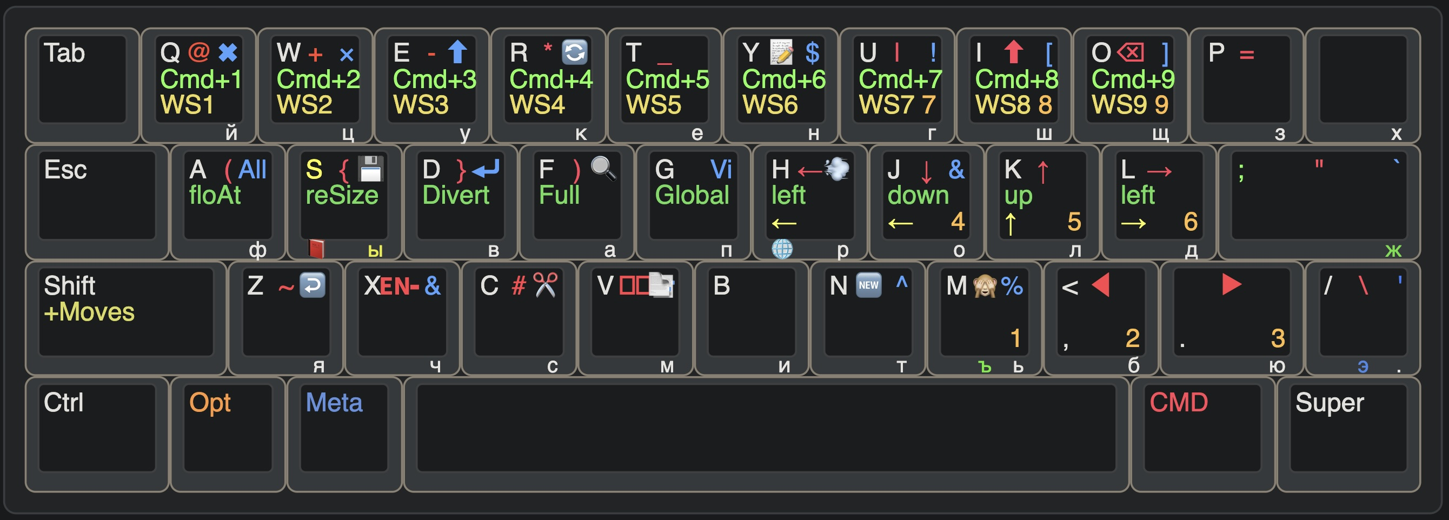This screenshot has width=1449, height=520.
Task: Click the red up arrow on I key
Action: (1014, 52)
